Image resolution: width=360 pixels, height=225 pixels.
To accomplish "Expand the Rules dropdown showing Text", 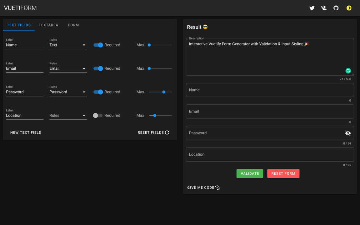I will coord(68,45).
